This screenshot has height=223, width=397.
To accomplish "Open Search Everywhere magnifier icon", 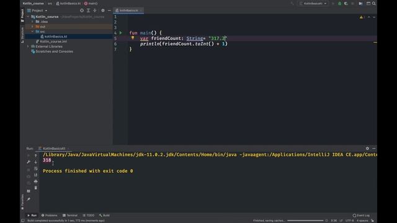I will click(374, 4).
